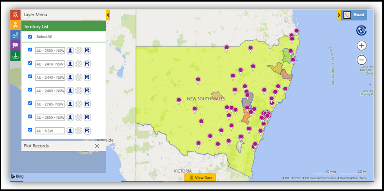Click the Layer Menu title
The image size is (384, 191).
click(x=36, y=15)
